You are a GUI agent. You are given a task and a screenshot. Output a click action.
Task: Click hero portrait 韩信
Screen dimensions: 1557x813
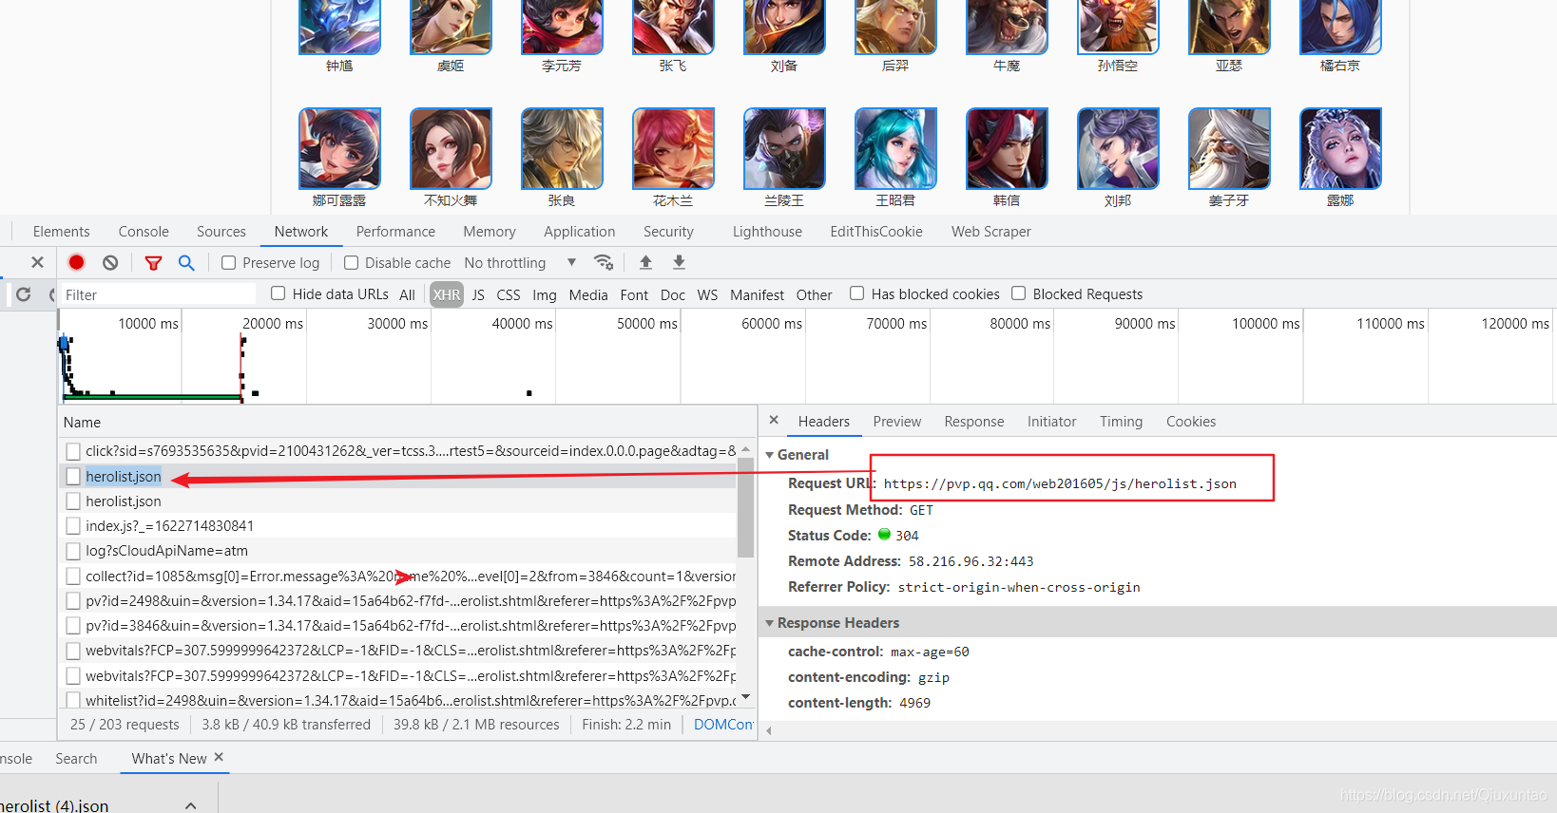[1007, 148]
